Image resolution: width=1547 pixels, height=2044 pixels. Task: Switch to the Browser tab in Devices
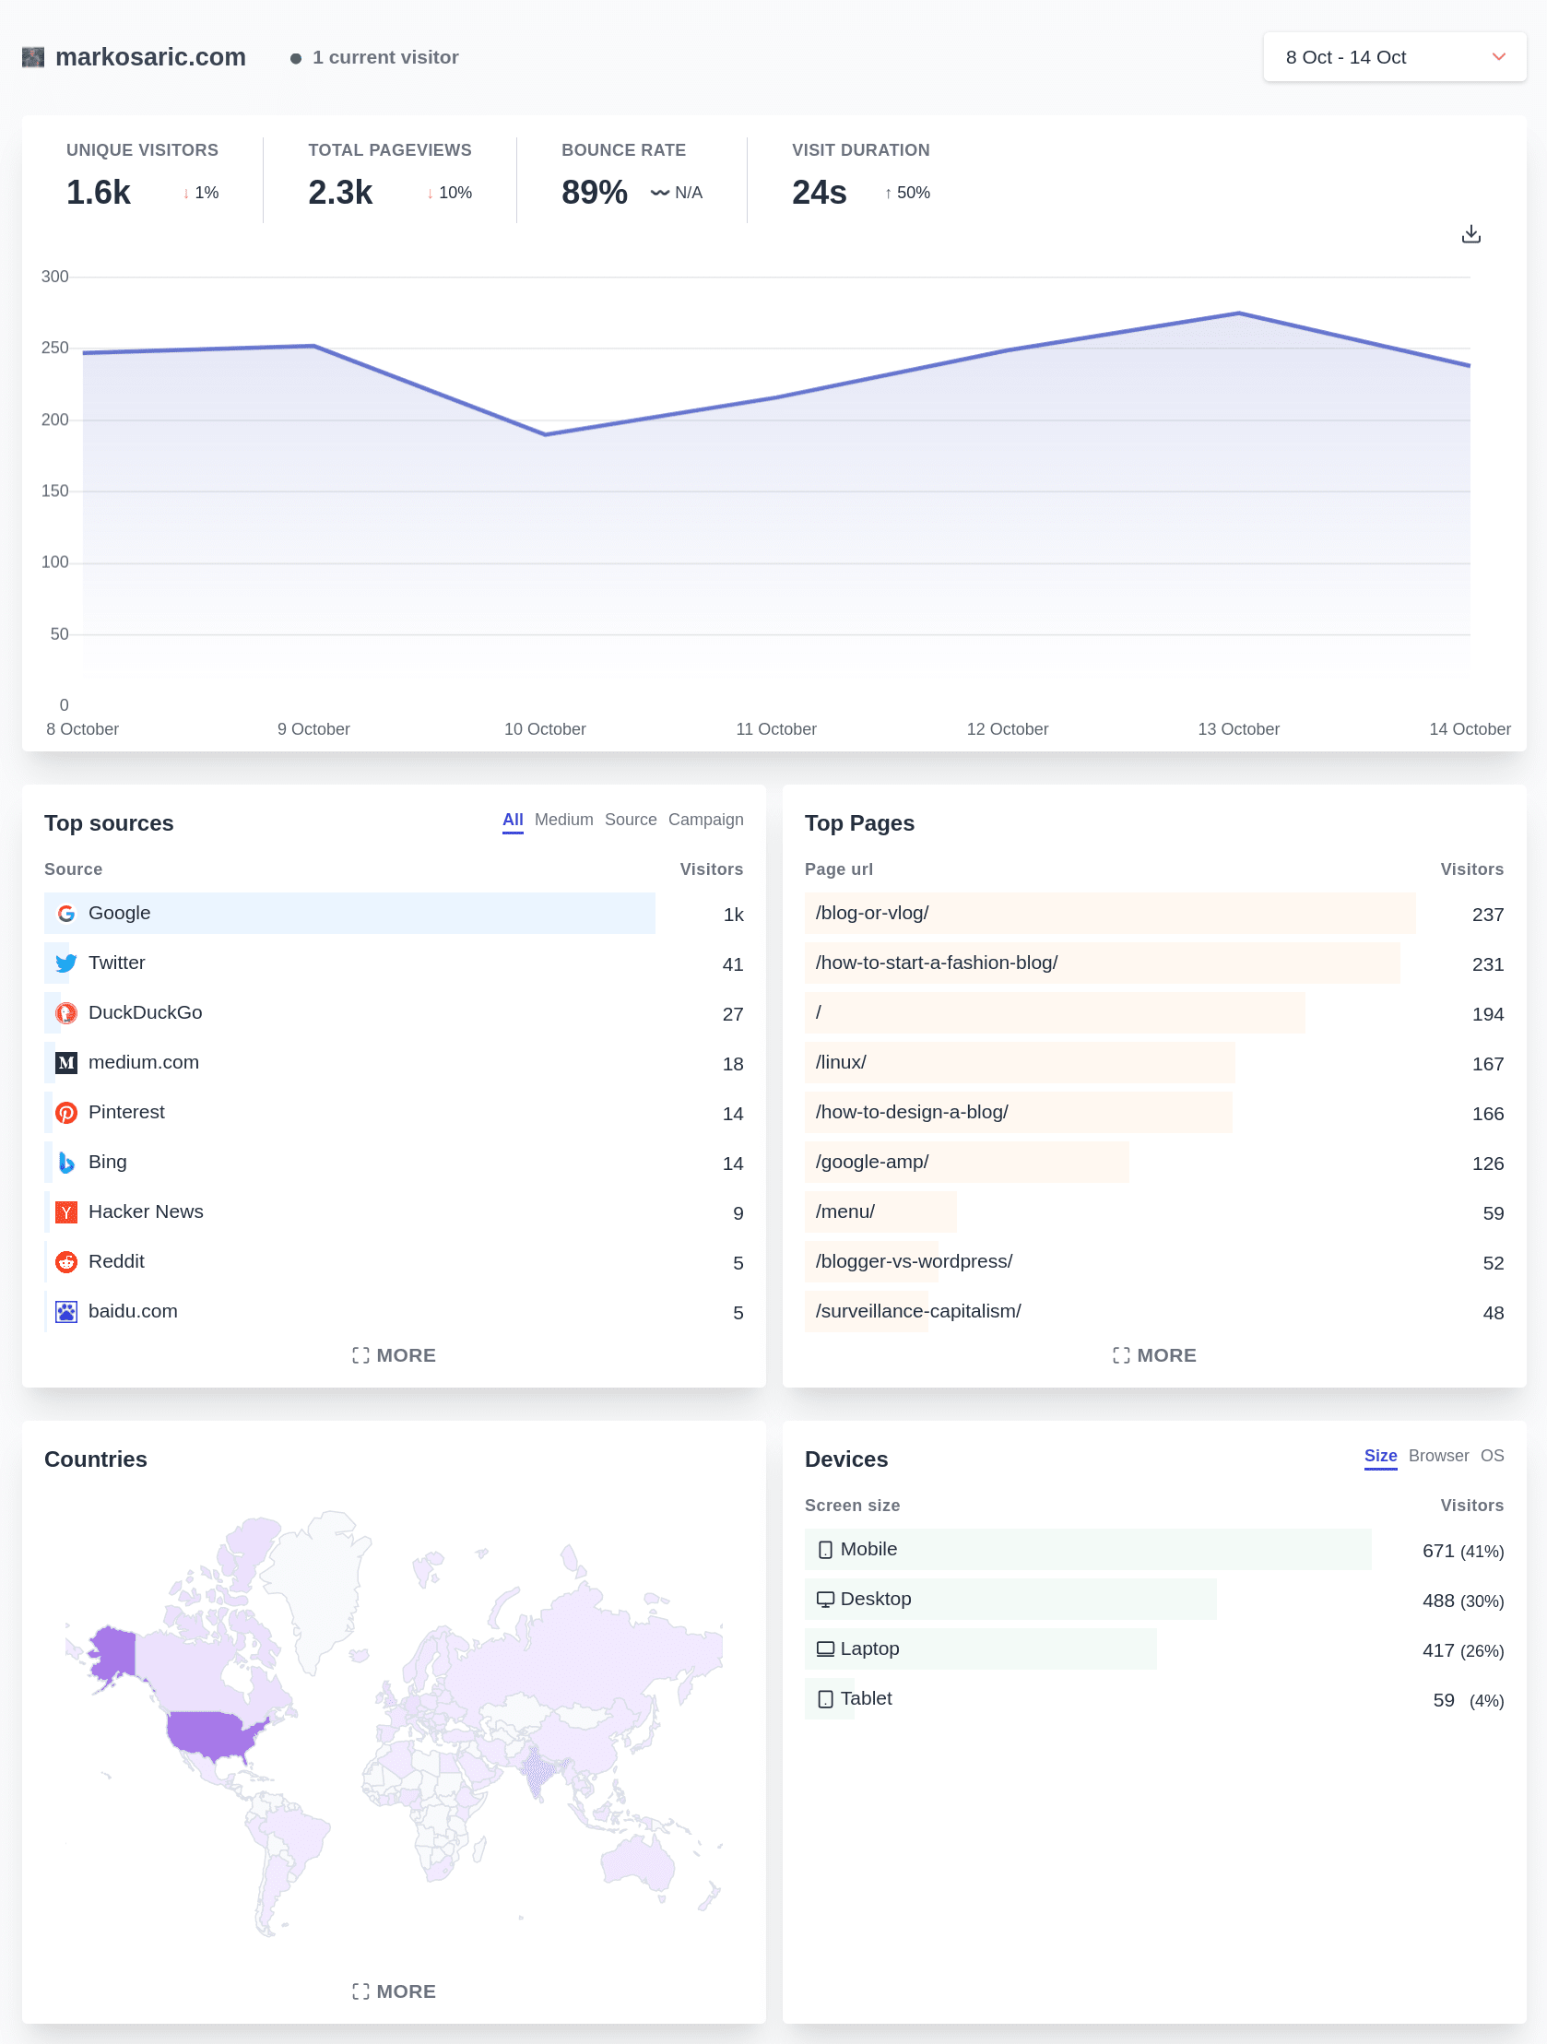coord(1438,1456)
